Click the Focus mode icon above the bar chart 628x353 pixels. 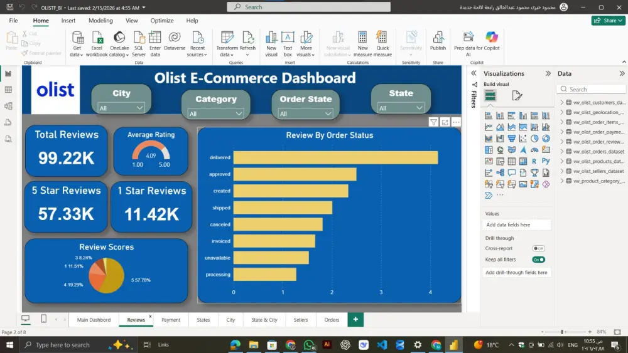[x=445, y=122]
